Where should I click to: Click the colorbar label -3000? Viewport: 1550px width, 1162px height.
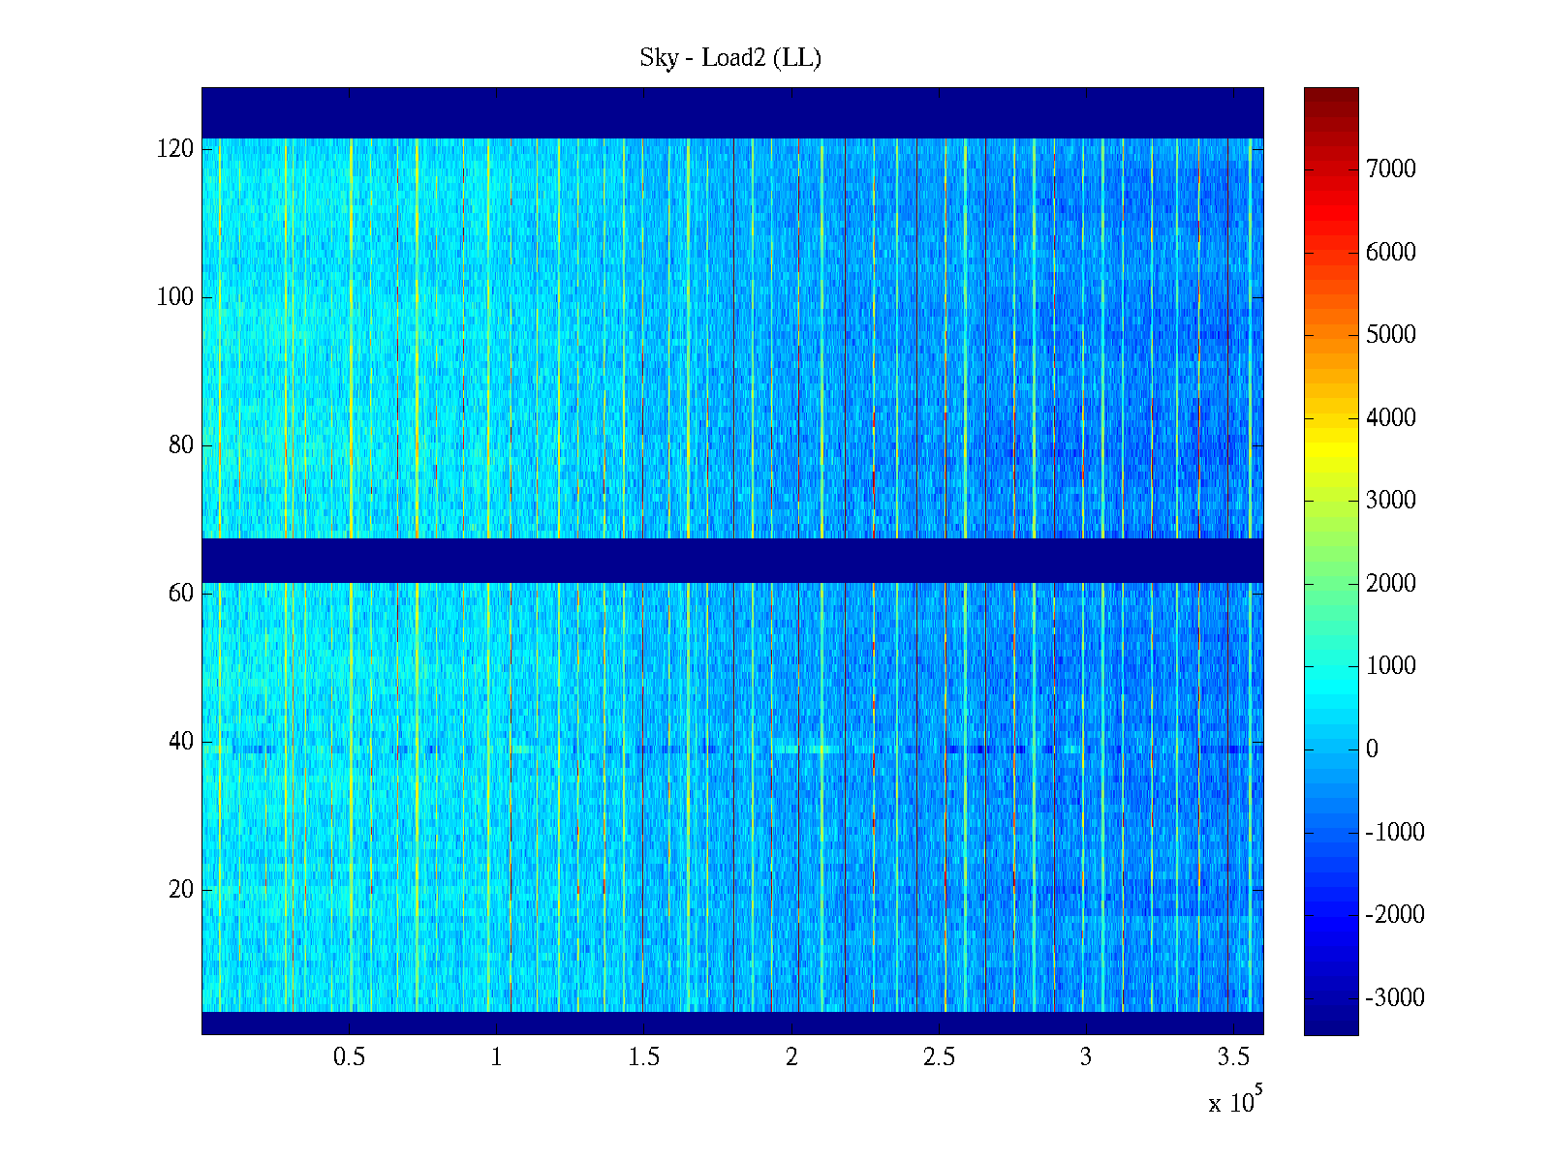click(x=1395, y=998)
